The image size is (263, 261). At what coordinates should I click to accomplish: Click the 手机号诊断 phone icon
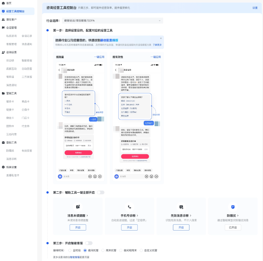(x=129, y=207)
